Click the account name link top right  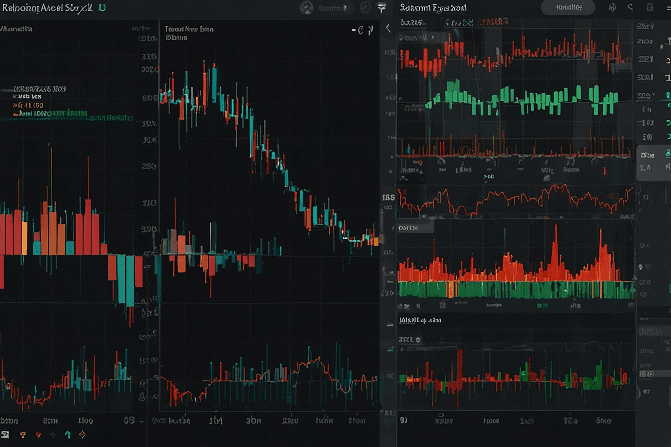click(x=568, y=8)
